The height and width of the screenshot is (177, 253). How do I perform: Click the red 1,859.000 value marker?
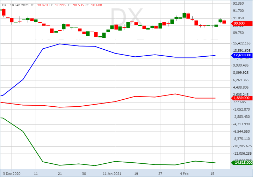[x=242, y=98]
